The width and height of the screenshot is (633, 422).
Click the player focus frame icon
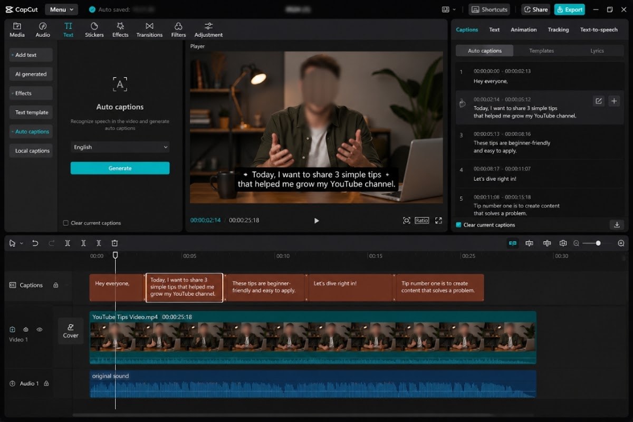[406, 220]
